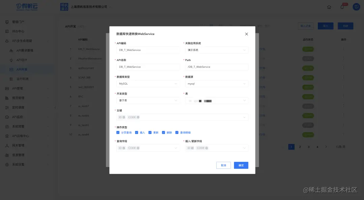Click the home icon in the top bar
Screen dimensions: 364x200
point(329,6)
